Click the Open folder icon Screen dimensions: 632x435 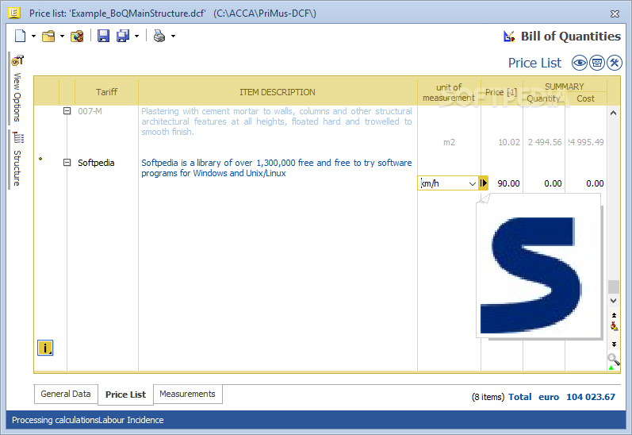pyautogui.click(x=48, y=37)
